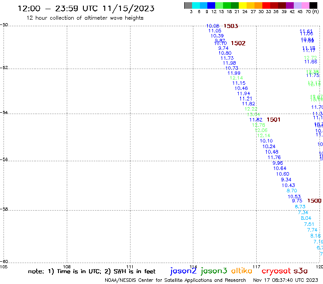
Task: Select the 10.24 wave height reading
Action: (x=269, y=146)
